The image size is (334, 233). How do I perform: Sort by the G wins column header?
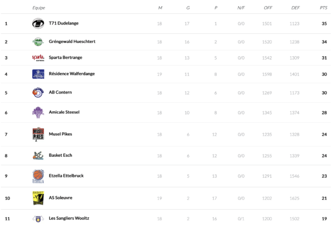[188, 8]
